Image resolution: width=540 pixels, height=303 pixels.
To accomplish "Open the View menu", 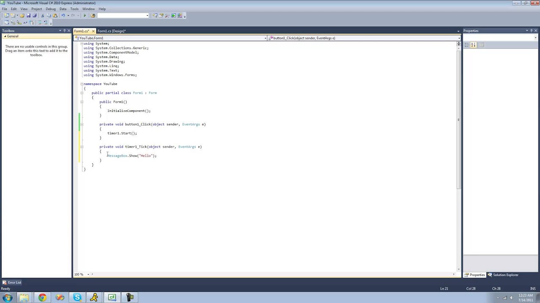I will (x=24, y=9).
